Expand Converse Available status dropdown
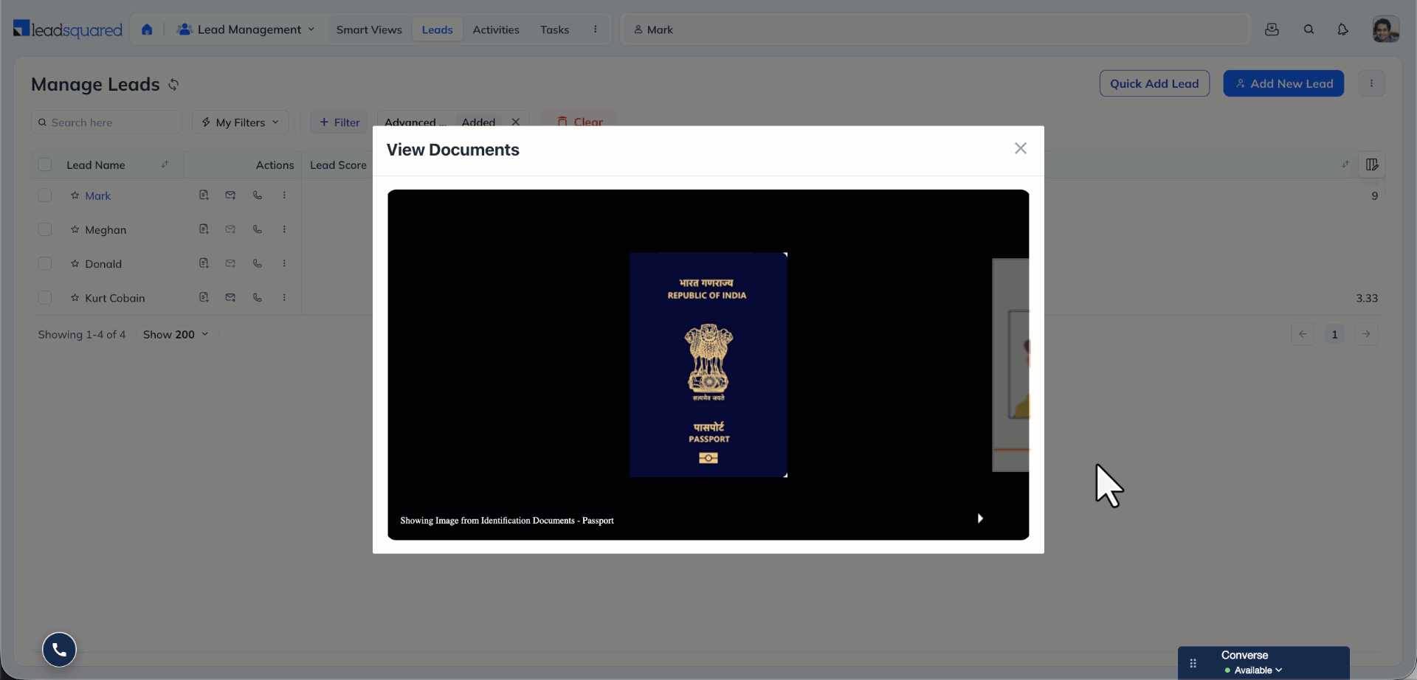Viewport: 1417px width, 680px height. [x=1254, y=670]
